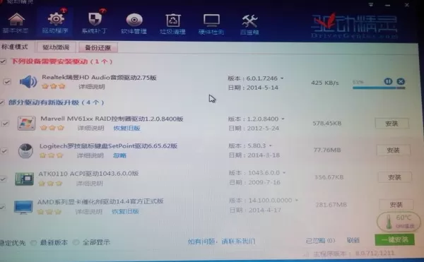The image size is (424, 262).
Task: Click the Realtek driver star rating
Action: [x=54, y=86]
